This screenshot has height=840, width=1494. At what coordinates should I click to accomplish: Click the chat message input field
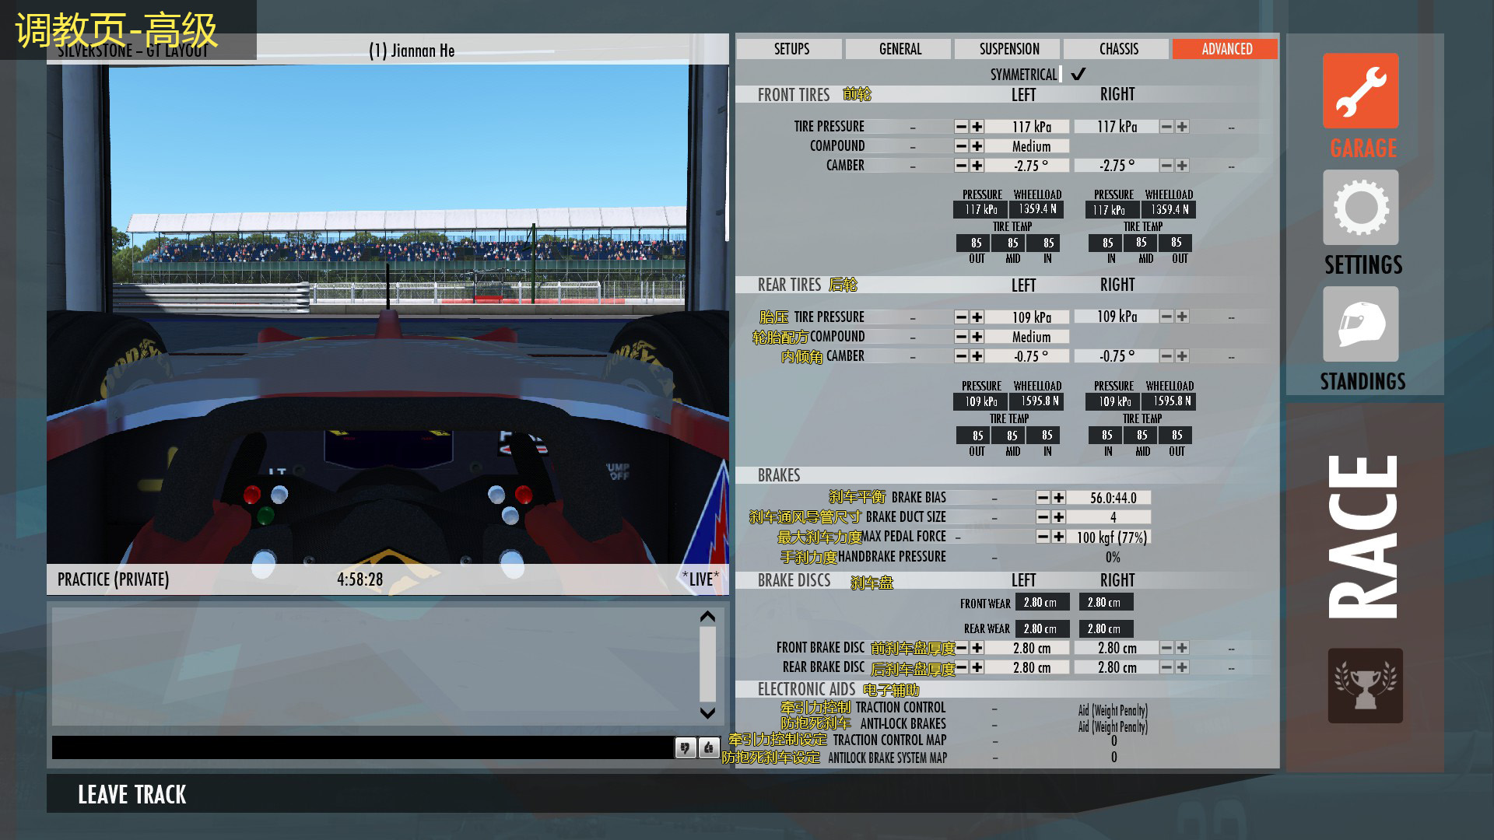[362, 747]
